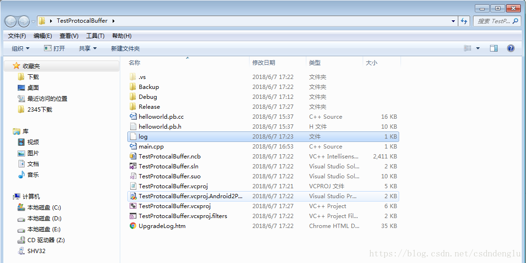Viewport: 526px width, 263px height.
Task: Sort by 名称 column header
Action: [134, 62]
